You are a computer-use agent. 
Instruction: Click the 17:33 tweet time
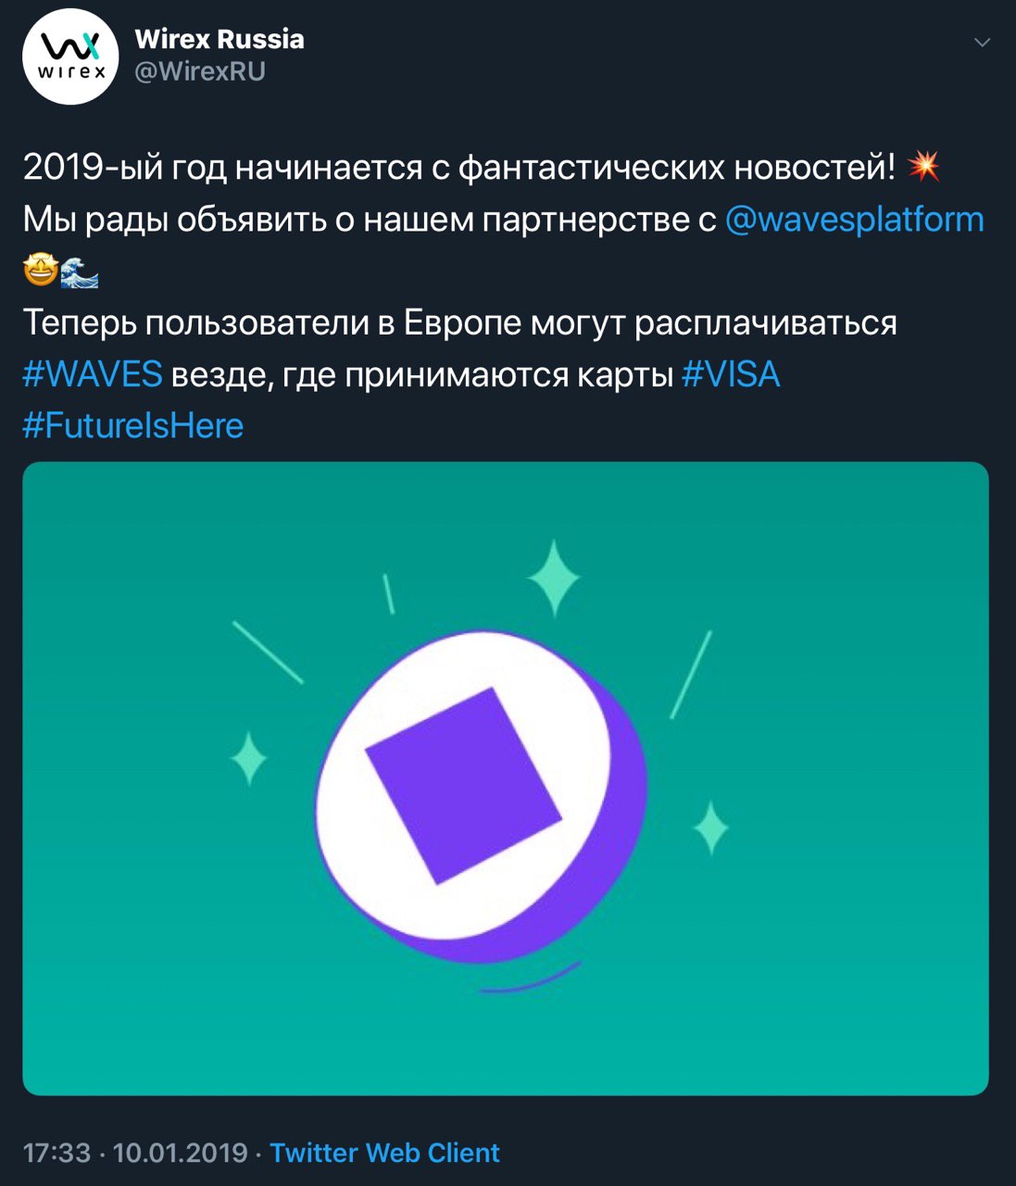point(56,1153)
